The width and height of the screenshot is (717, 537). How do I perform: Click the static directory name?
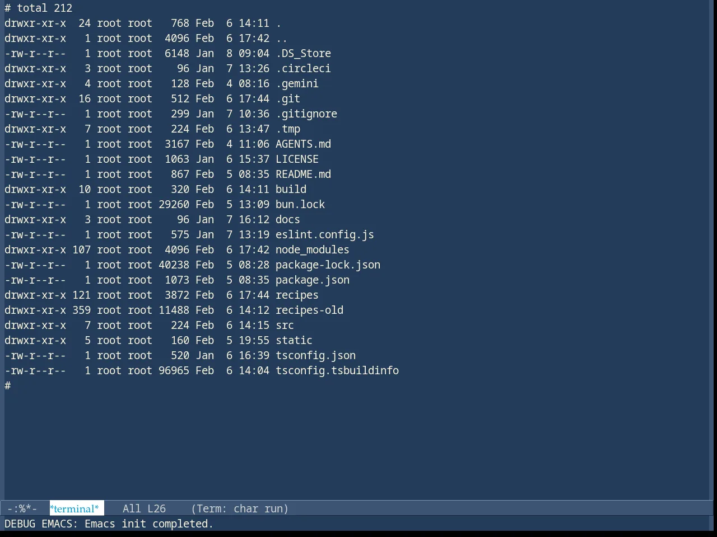[x=294, y=340]
